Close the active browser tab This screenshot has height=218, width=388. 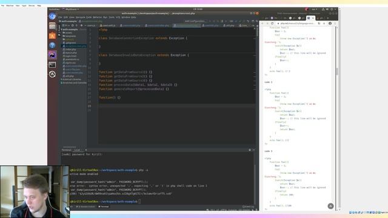pos(313,18)
